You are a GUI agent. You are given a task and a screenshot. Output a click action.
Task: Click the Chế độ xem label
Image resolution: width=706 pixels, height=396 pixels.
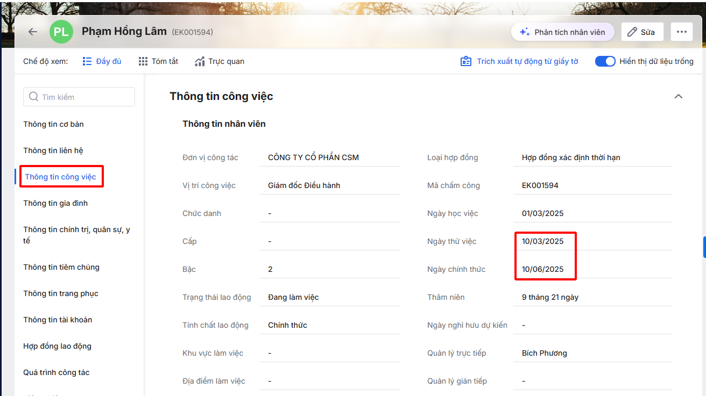[x=46, y=61]
